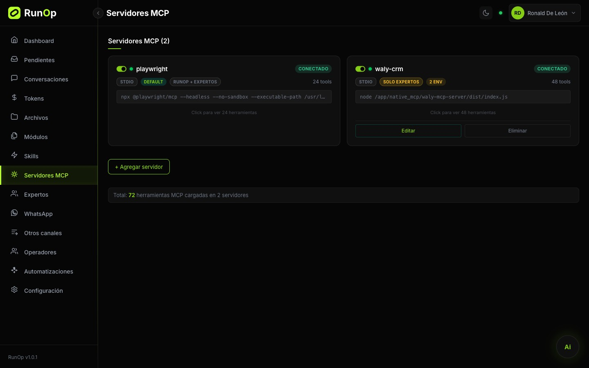
Task: Click the Skills lightning bolt icon
Action: tap(14, 155)
